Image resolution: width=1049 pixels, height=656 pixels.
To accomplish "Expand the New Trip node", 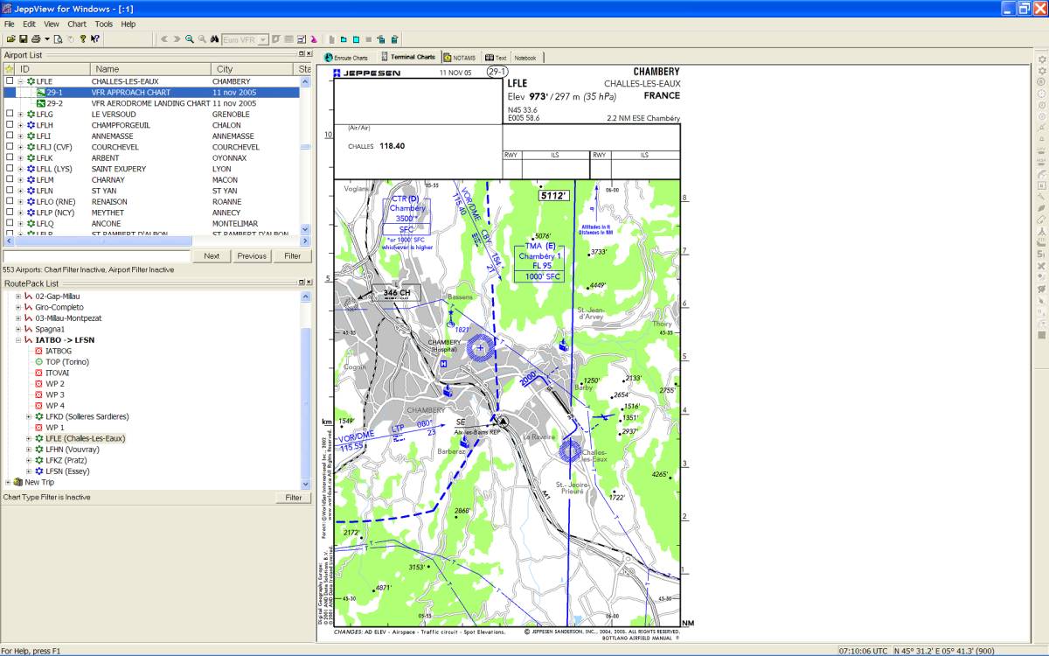I will (x=8, y=482).
